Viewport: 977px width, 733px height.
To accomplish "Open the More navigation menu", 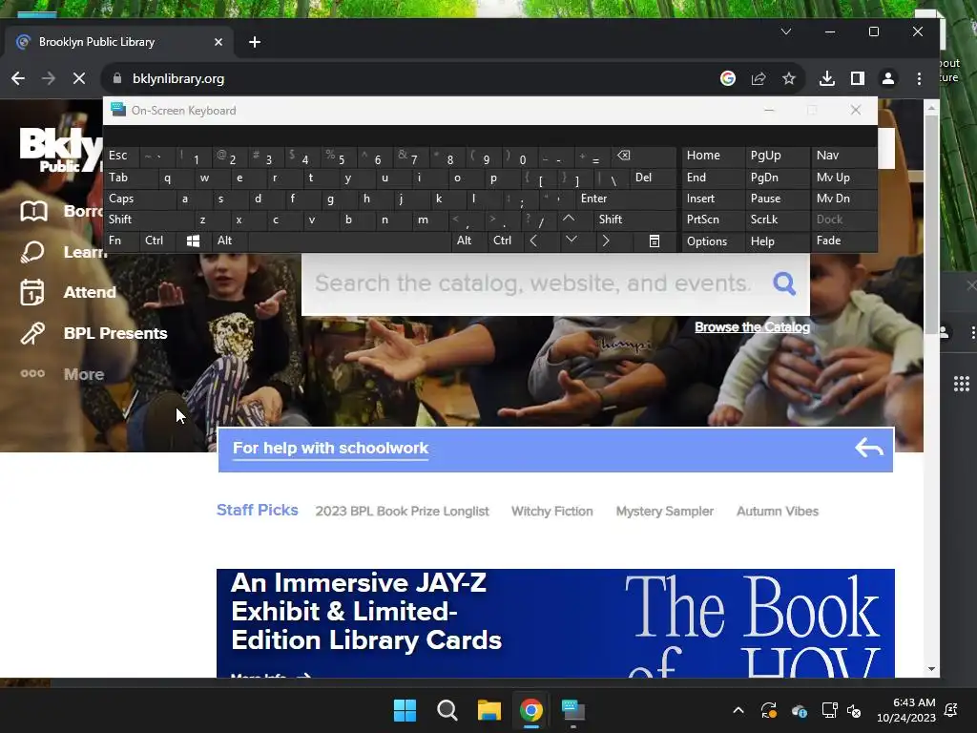I will coord(62,374).
